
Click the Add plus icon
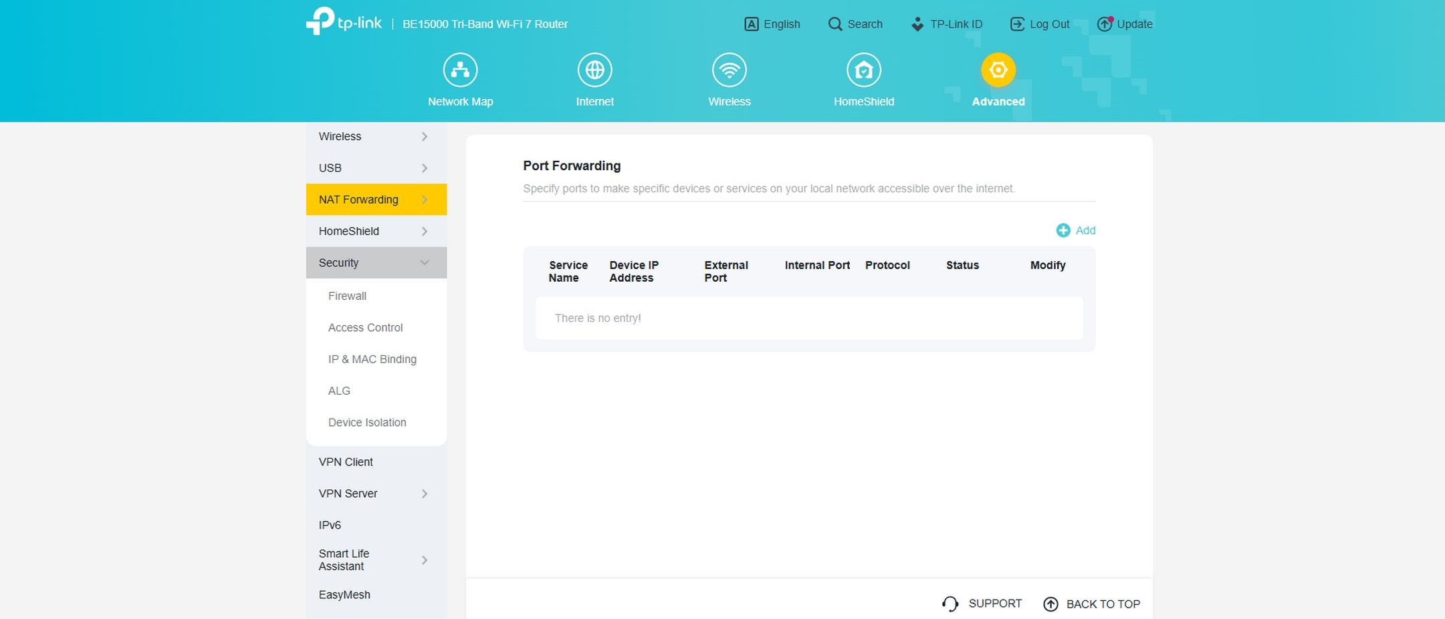pos(1063,230)
